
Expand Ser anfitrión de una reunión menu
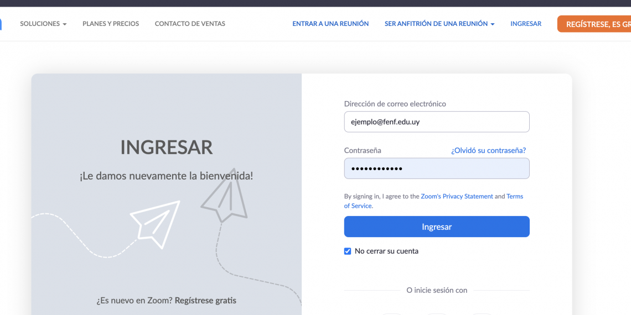(x=439, y=24)
